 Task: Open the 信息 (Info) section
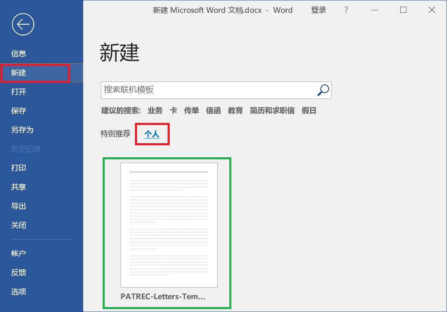tap(18, 53)
